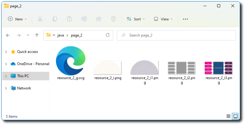Screen dimensions: 245x125
Task: Open the View layout dropdown
Action: [163, 19]
